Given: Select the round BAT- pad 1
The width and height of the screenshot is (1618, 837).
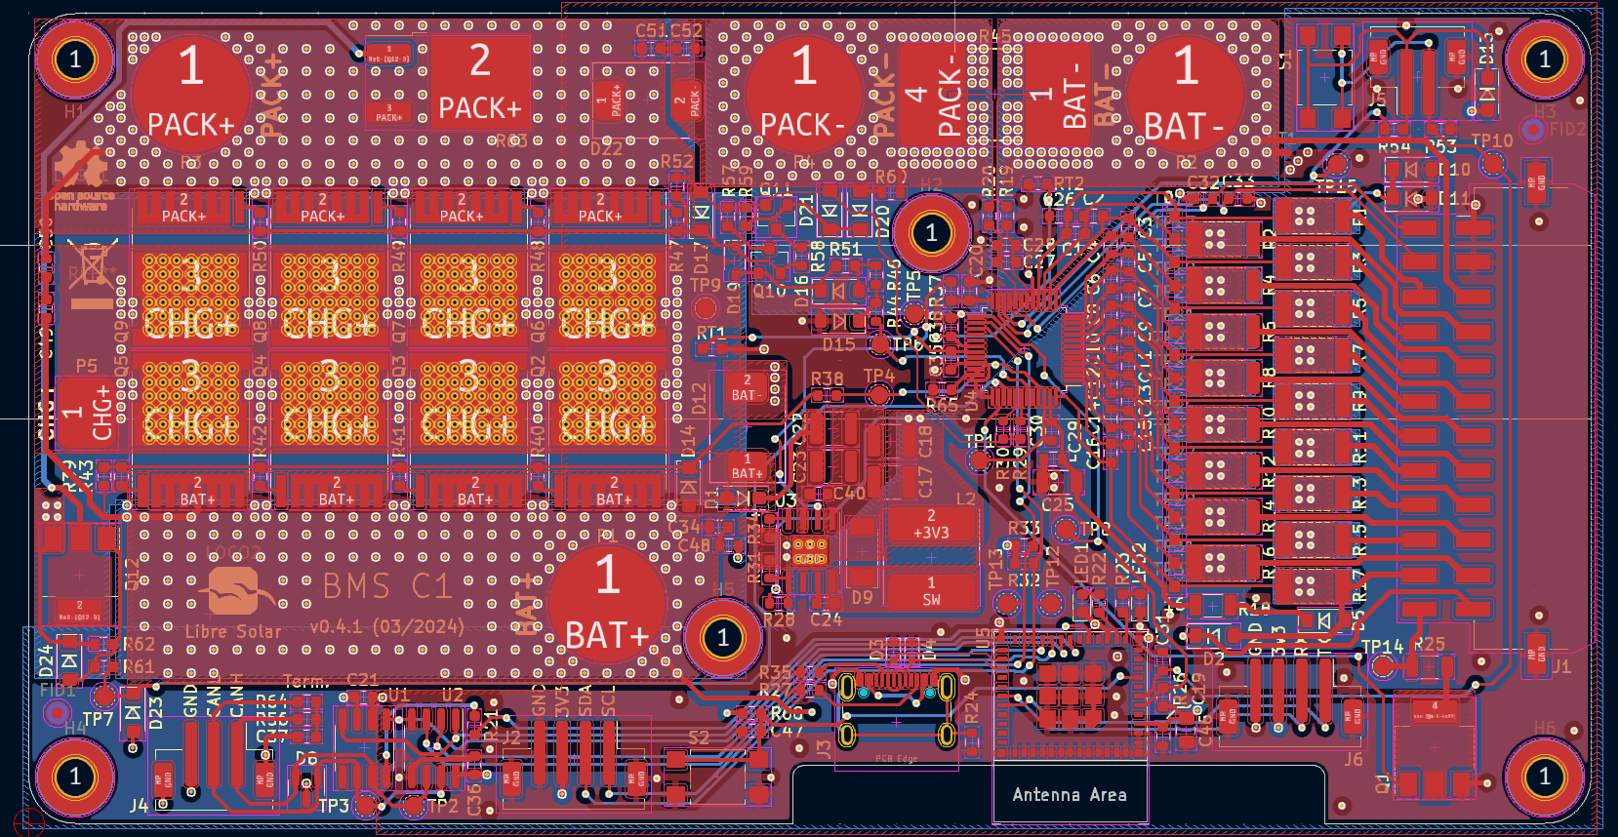Looking at the screenshot, I should pyautogui.click(x=1185, y=95).
